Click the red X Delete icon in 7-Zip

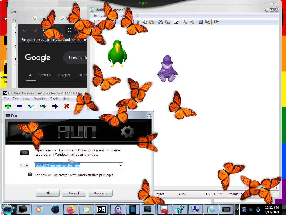(x=66, y=106)
